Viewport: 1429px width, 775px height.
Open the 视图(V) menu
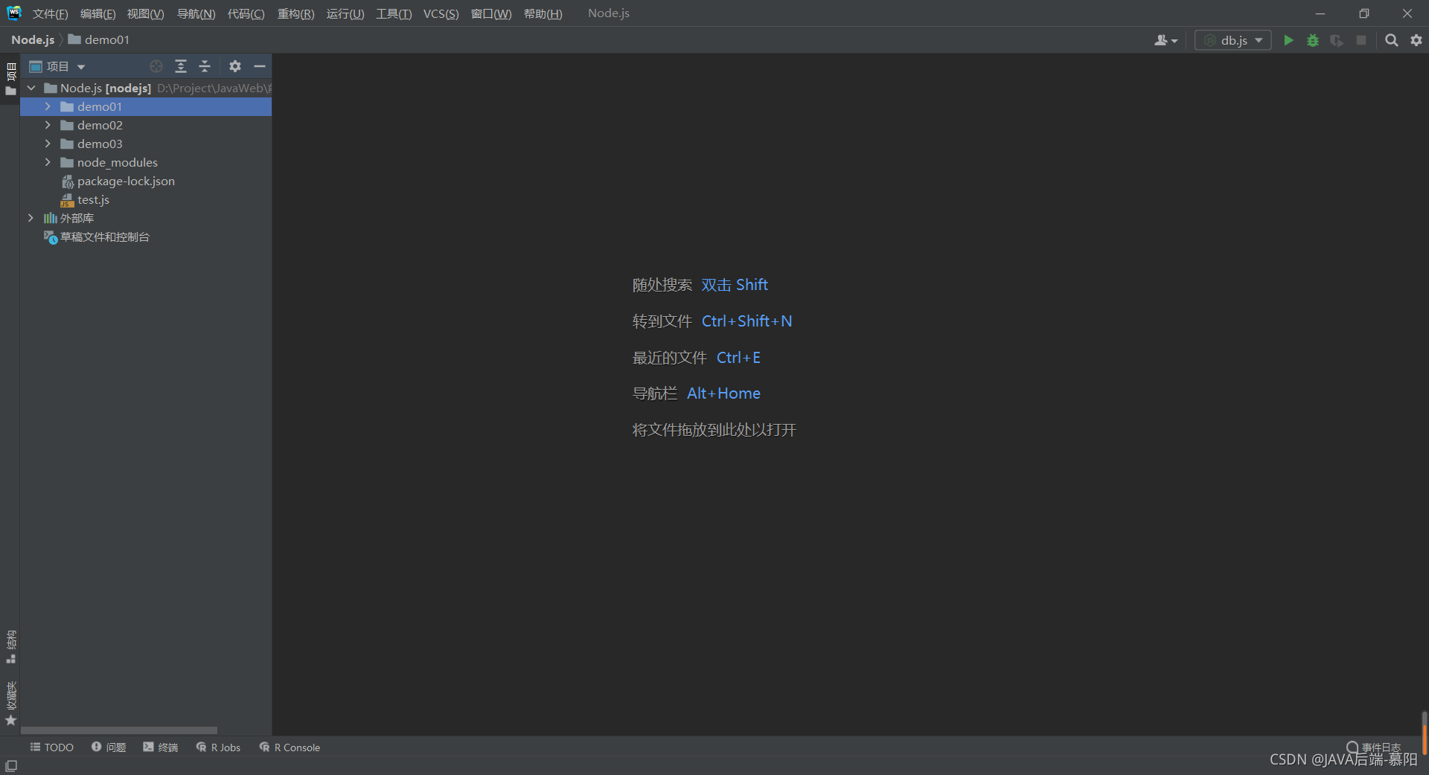(145, 14)
